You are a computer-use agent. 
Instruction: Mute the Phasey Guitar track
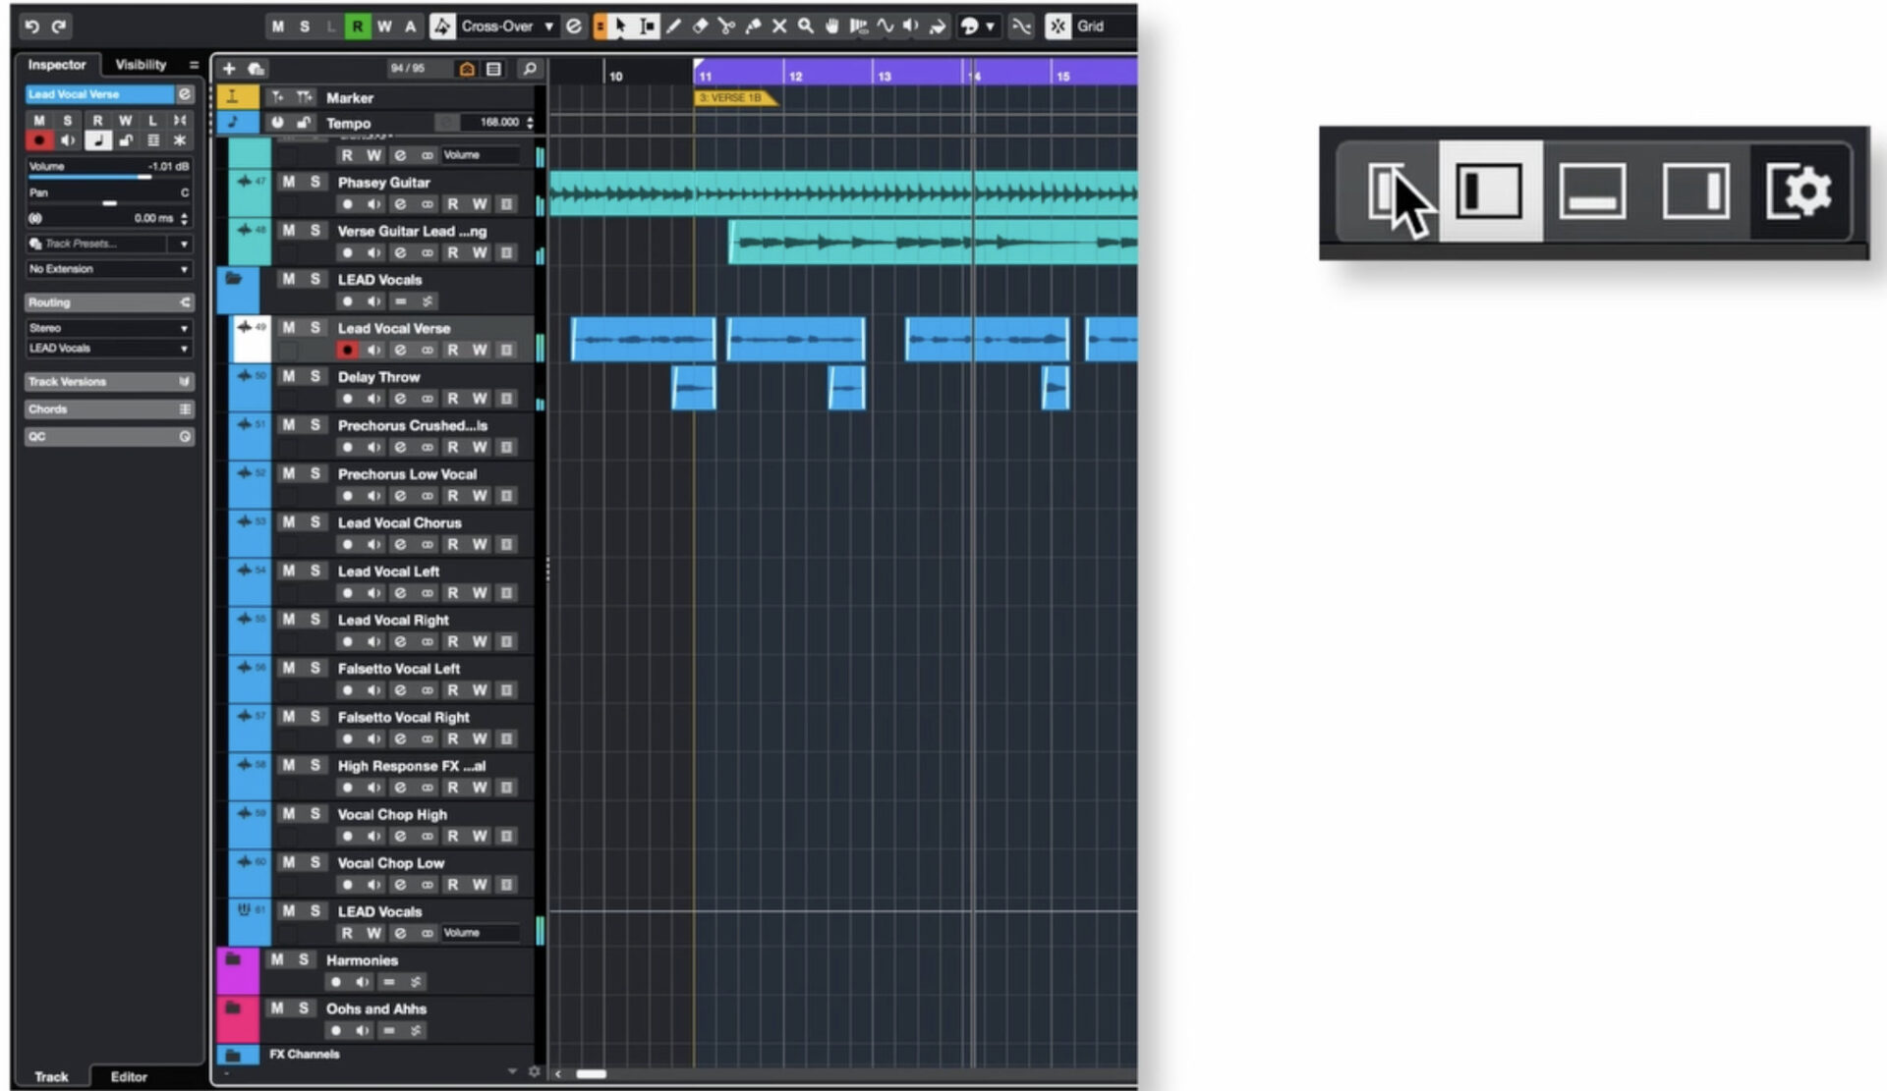coord(288,182)
